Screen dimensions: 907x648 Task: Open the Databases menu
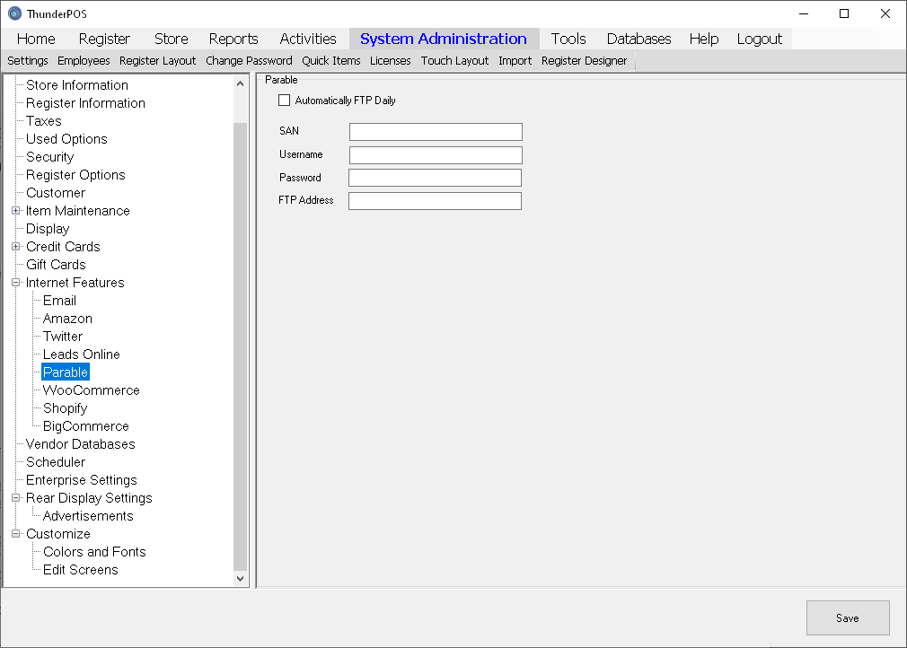pos(638,39)
